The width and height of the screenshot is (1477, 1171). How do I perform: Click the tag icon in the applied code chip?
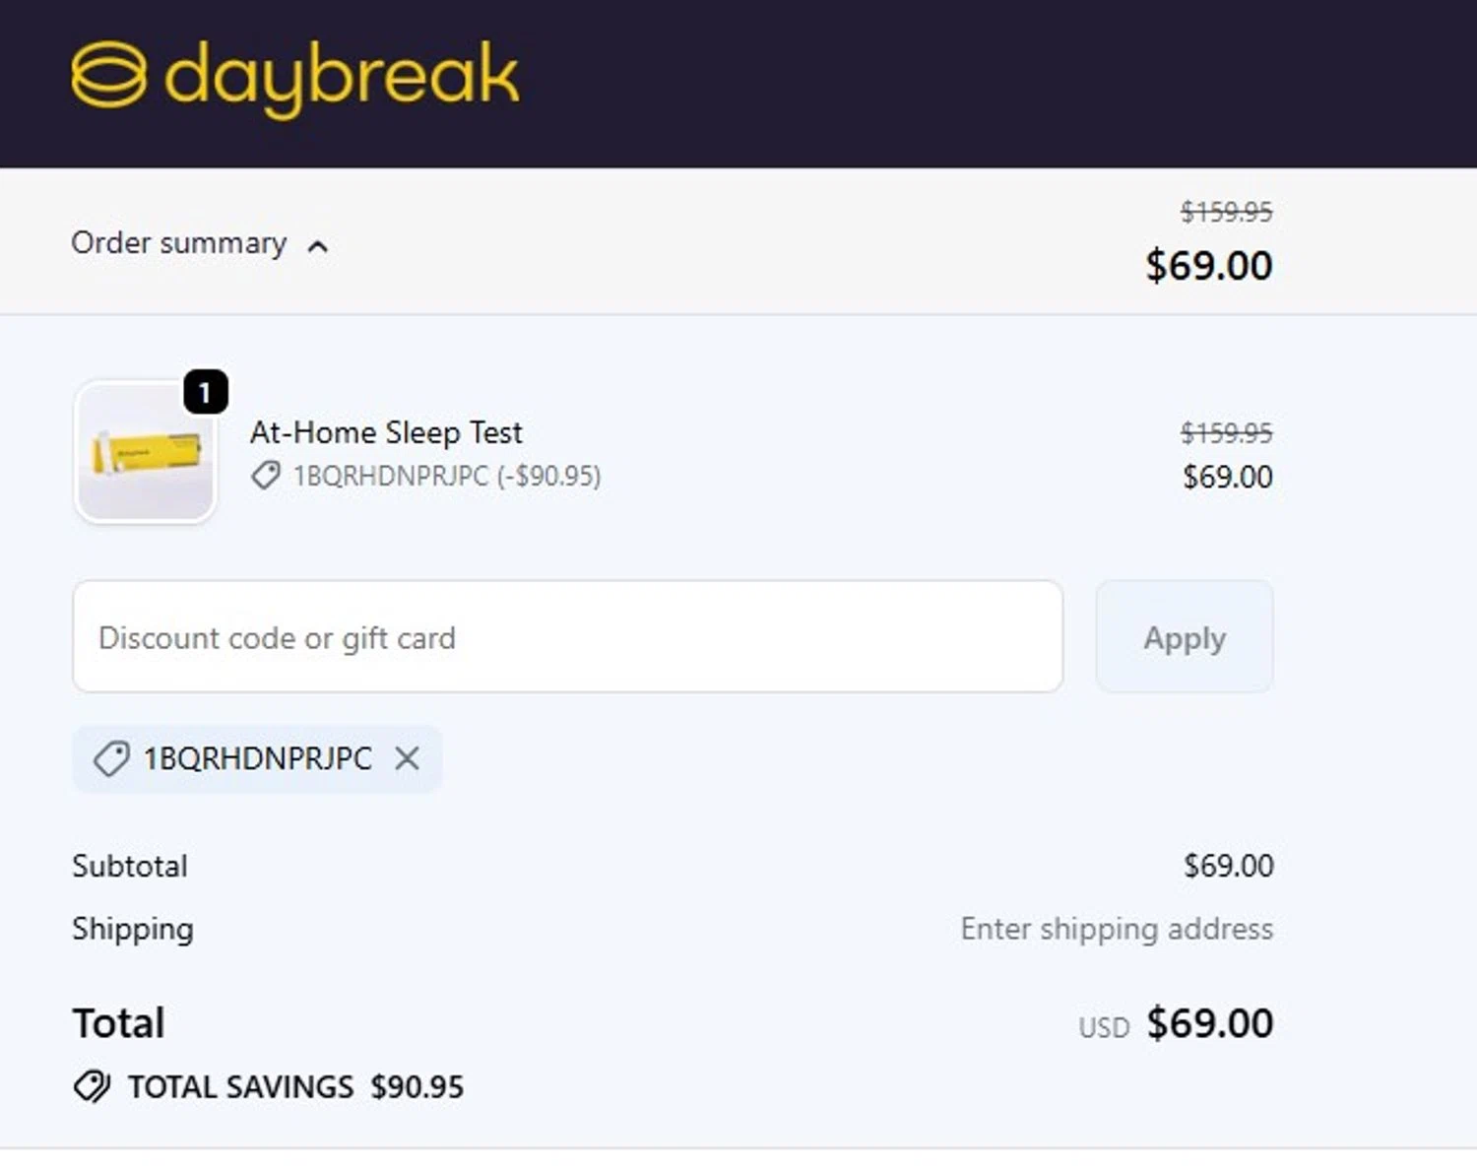(x=111, y=758)
